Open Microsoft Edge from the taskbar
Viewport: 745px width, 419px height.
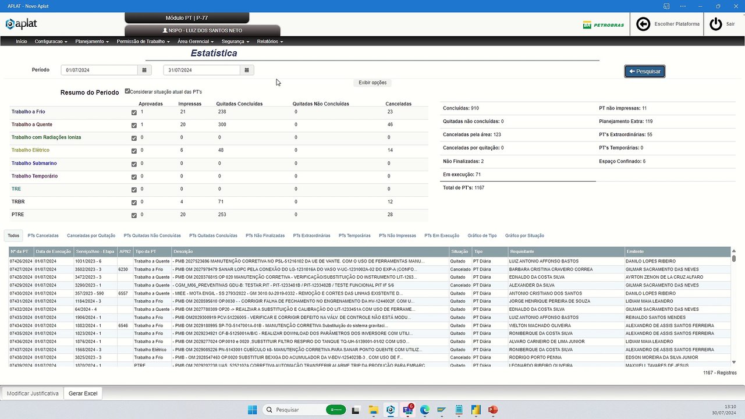pos(425,410)
